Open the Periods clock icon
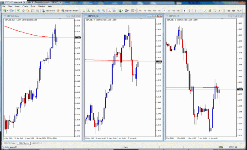This screenshot has width=247, height=150. (x=126, y=11)
